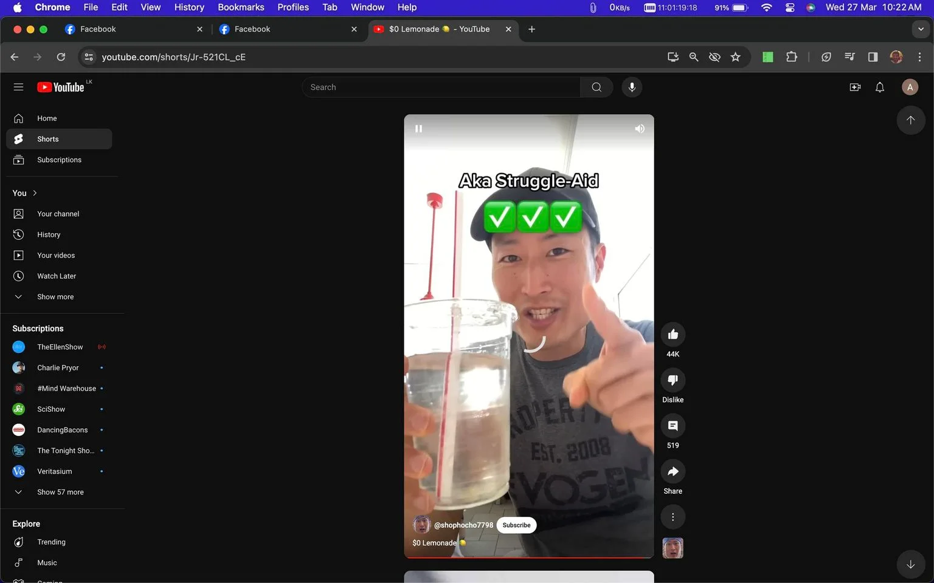Pause the playing short
This screenshot has height=583, width=934.
click(x=418, y=129)
